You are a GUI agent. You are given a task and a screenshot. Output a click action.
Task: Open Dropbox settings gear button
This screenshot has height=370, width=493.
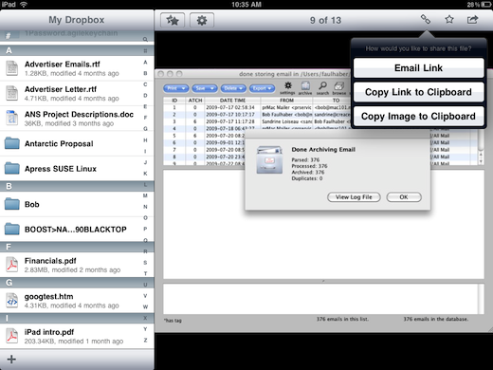coord(202,21)
